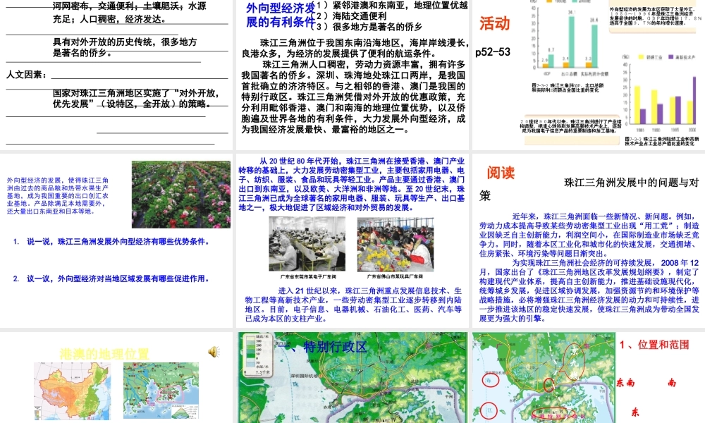Click the paragraph starting 从20世纪80年代开始

352,184
